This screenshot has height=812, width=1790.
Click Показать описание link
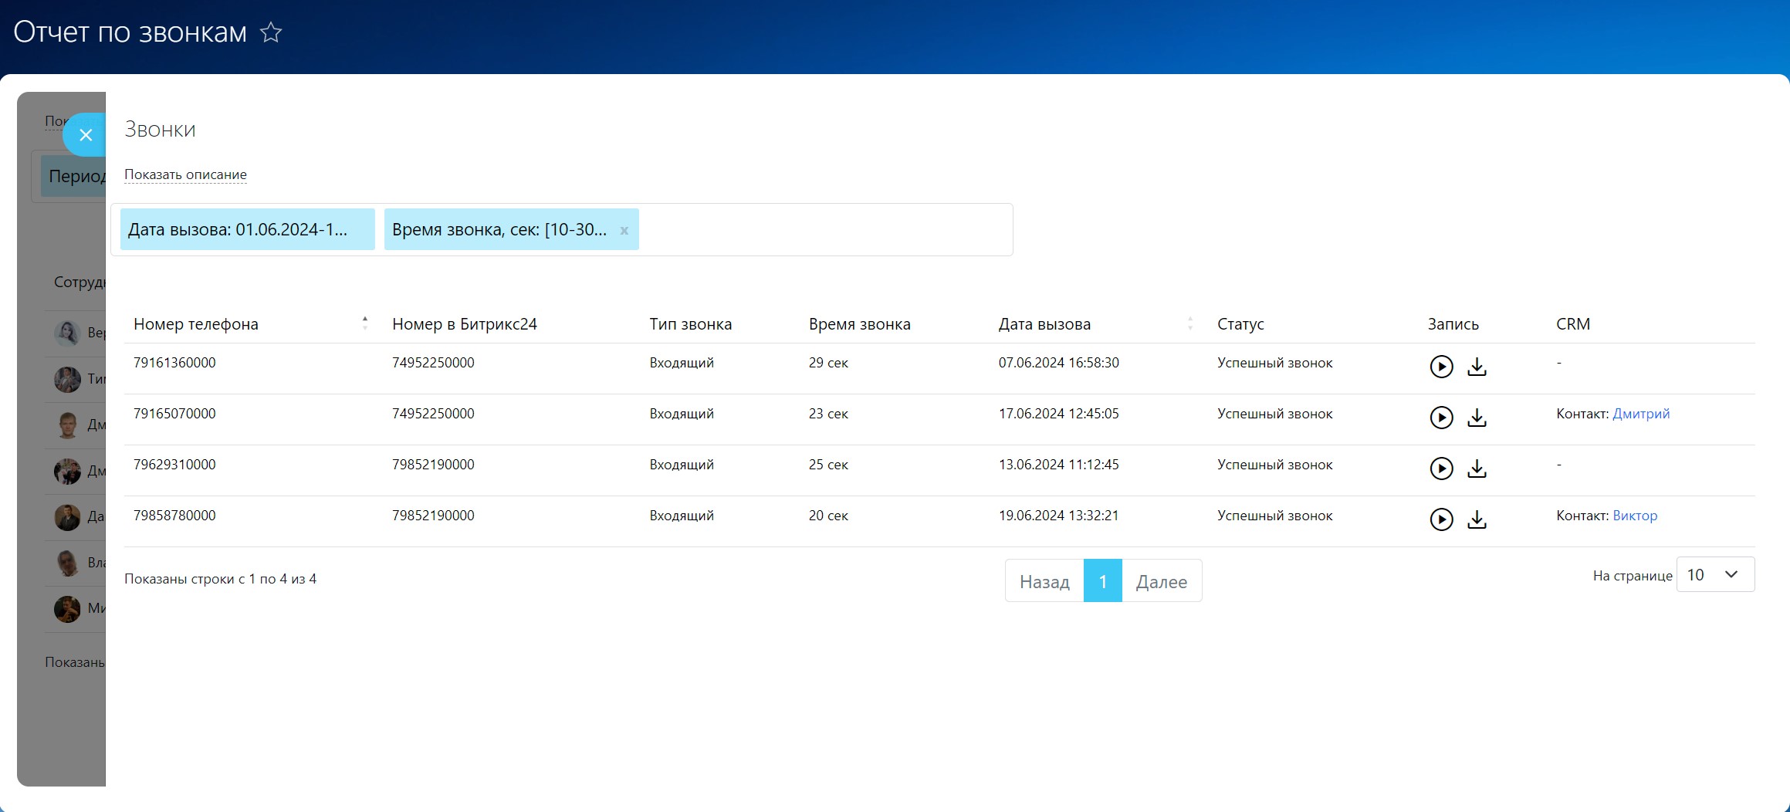(x=185, y=174)
